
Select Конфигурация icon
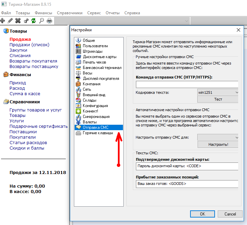[78, 106]
